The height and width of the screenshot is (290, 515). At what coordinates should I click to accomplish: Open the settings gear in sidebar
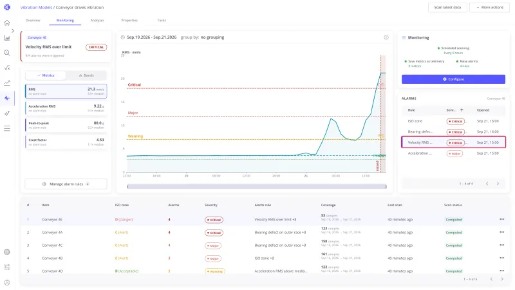click(7, 252)
